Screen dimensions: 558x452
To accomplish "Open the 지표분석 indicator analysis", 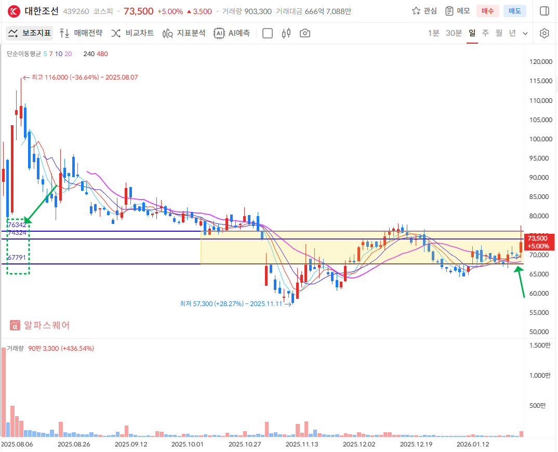I will [x=184, y=33].
